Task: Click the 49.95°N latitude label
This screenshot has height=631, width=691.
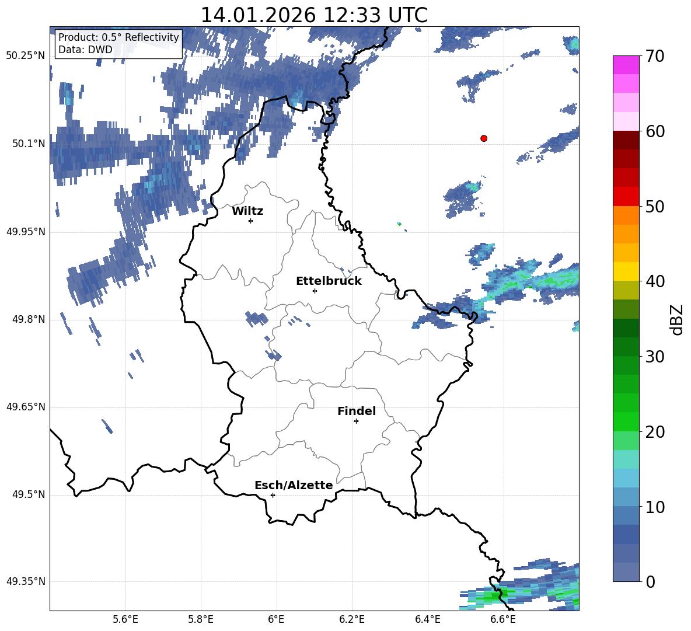Action: coord(26,231)
